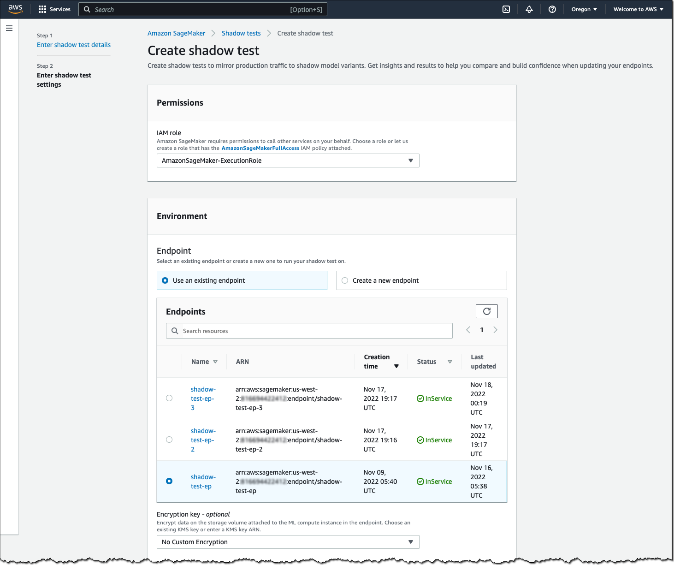Click creation time Nov 17, 2022 19:16 UTC

pyautogui.click(x=380, y=440)
